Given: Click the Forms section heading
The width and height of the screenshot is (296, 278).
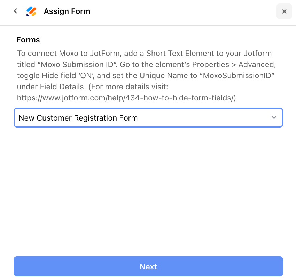Looking at the screenshot, I should [28, 40].
